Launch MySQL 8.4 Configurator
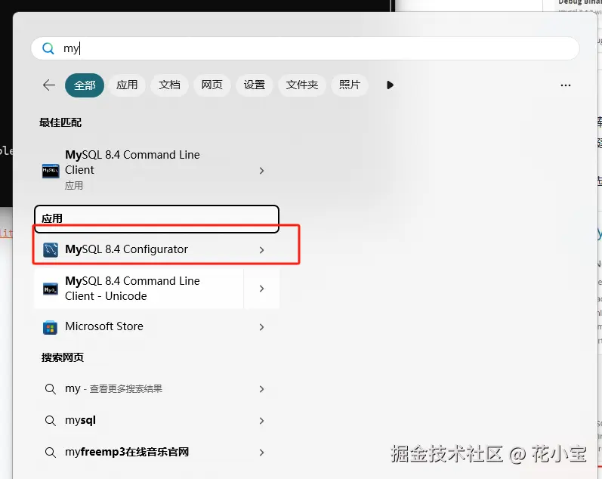 pyautogui.click(x=156, y=249)
